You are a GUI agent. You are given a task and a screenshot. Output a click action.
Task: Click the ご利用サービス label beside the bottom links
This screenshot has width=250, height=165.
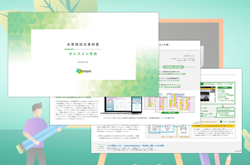tap(101, 147)
